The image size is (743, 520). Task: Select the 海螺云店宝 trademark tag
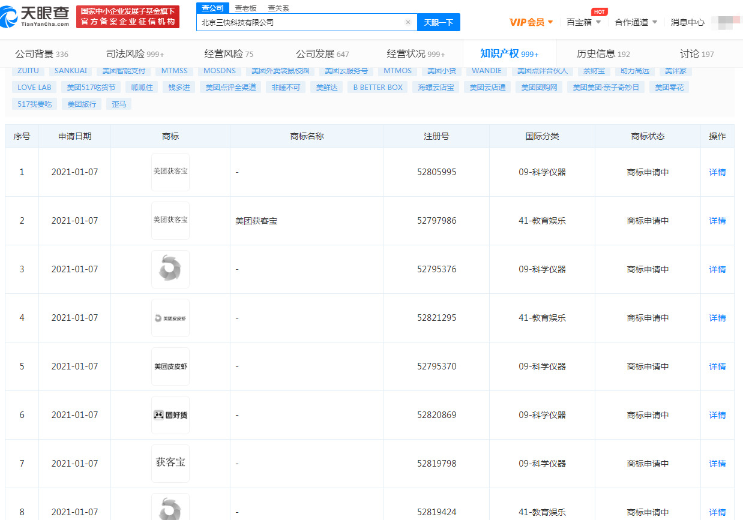436,87
